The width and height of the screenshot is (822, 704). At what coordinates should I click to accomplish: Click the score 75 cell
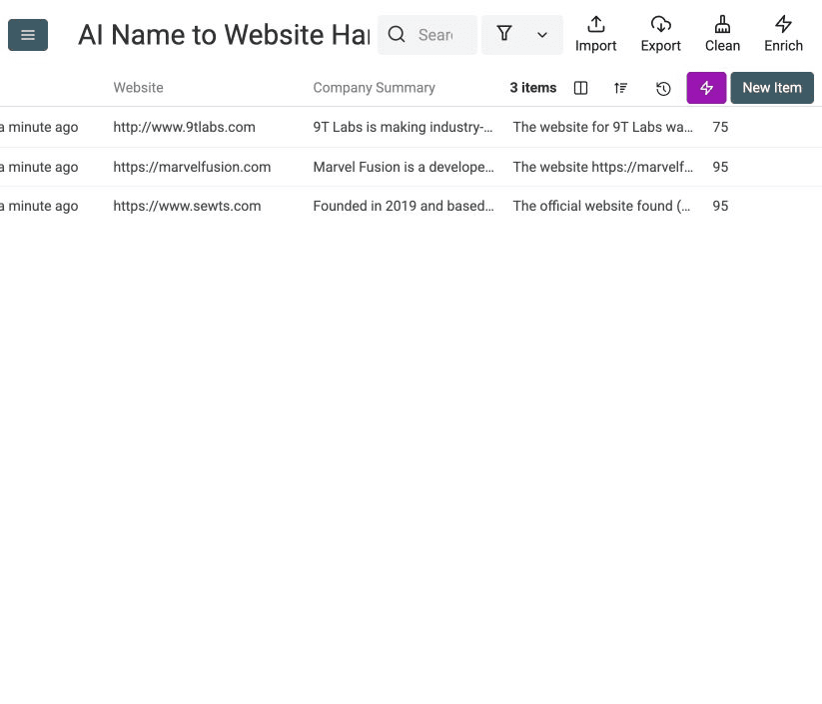720,127
